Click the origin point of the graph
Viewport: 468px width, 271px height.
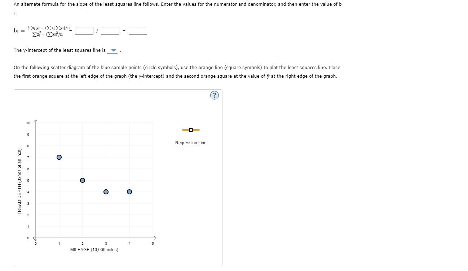click(35, 238)
